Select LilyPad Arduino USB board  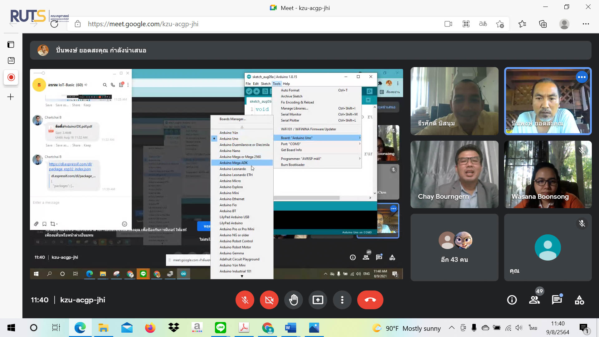242,217
